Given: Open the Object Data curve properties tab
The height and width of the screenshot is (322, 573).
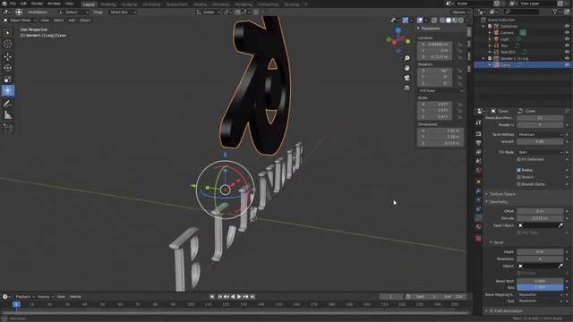Looking at the screenshot, I should click(478, 217).
